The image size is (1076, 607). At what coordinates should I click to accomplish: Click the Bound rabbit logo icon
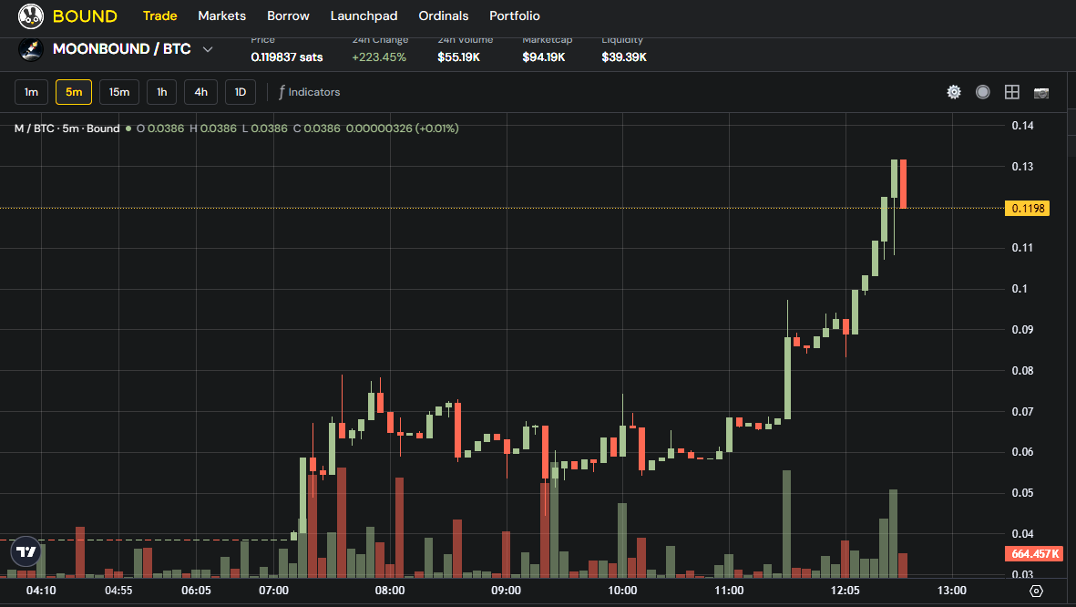(x=31, y=15)
